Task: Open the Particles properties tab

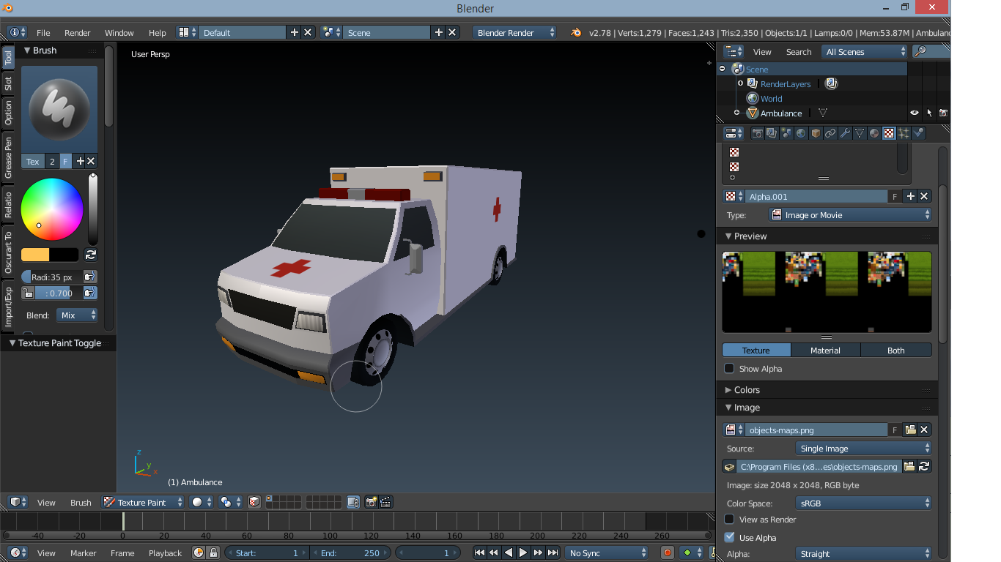Action: 904,133
